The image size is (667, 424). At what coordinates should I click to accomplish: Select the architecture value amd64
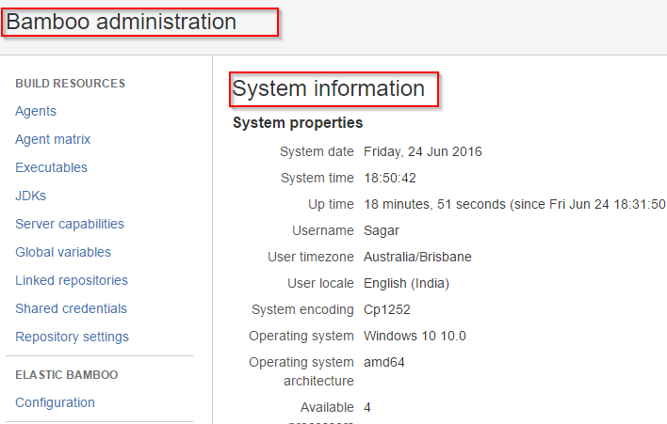click(x=384, y=363)
